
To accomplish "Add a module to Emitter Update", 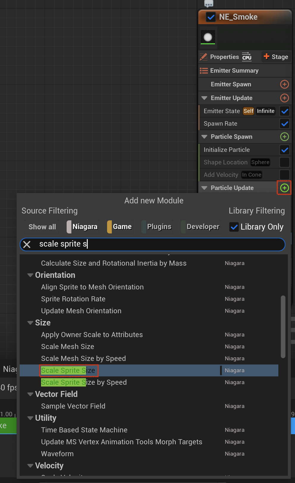I will coord(284,98).
